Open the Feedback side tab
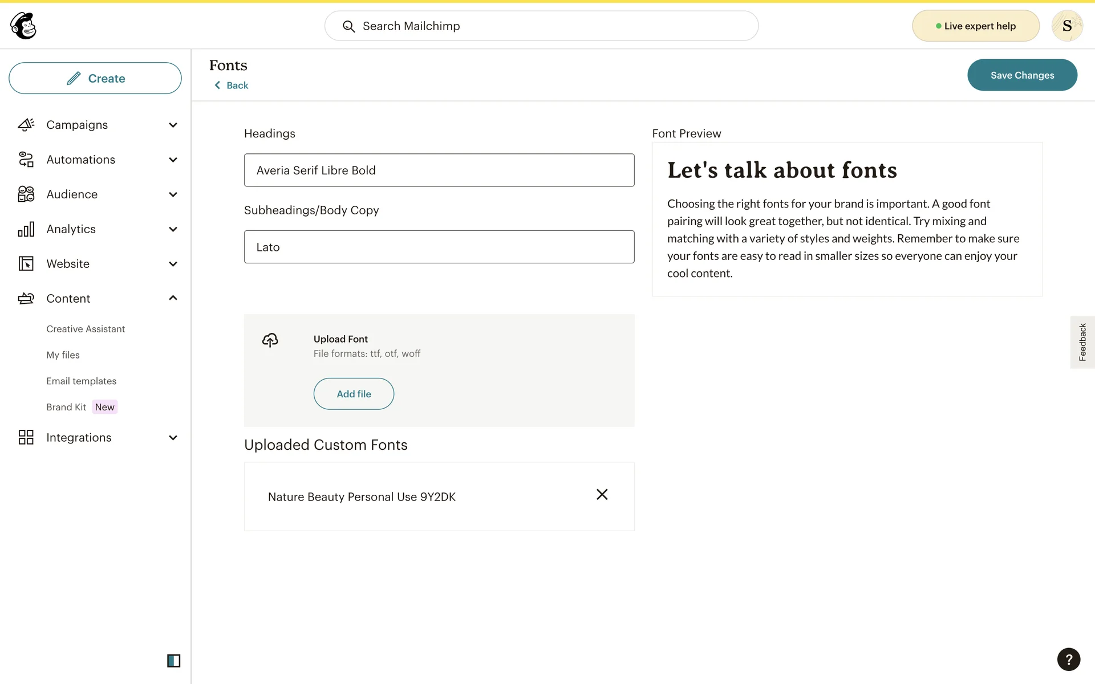Viewport: 1095px width, 684px height. tap(1082, 342)
